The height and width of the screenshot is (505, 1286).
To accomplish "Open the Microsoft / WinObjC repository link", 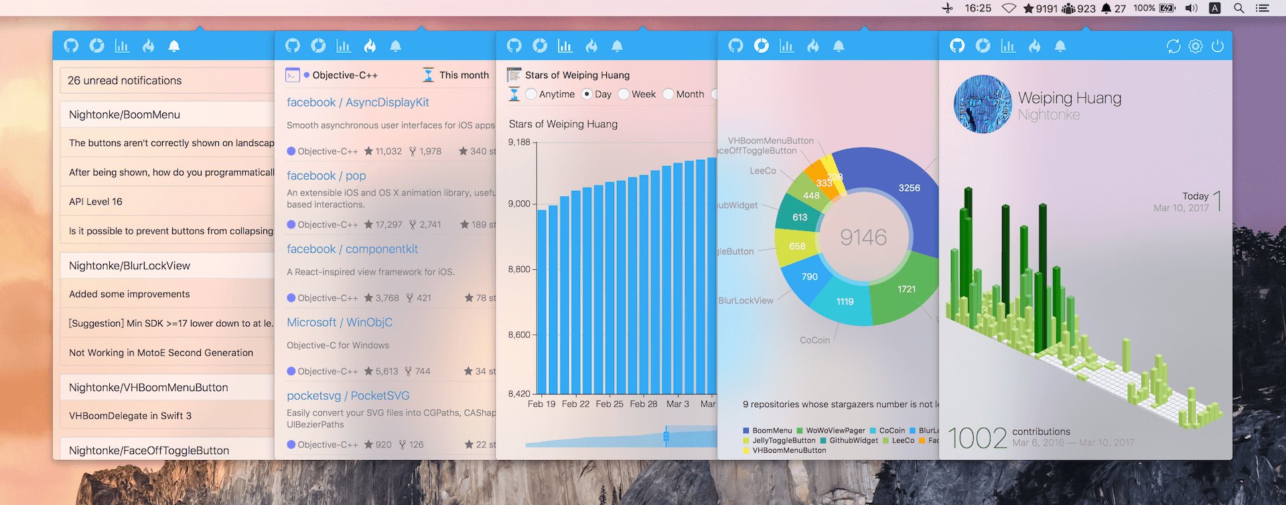I will [x=340, y=322].
